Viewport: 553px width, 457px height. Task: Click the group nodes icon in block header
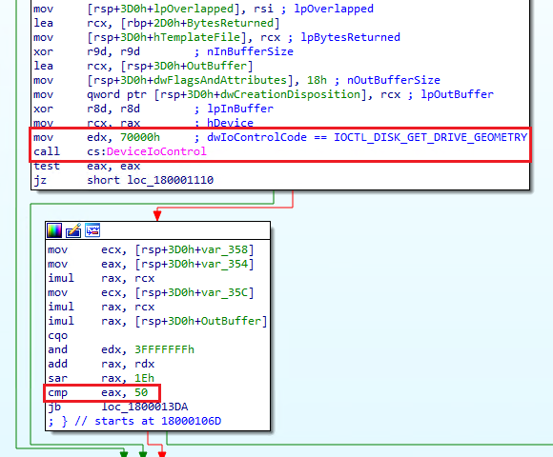pyautogui.click(x=92, y=231)
